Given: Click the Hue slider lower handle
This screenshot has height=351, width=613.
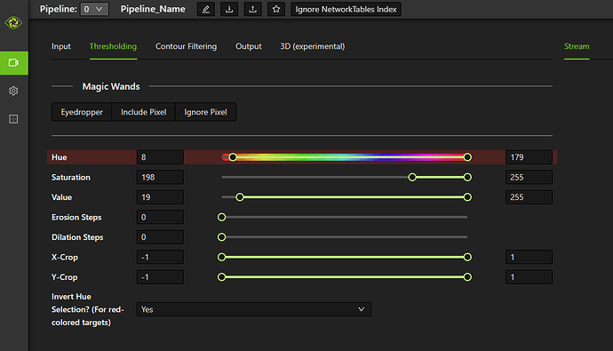Looking at the screenshot, I should tap(233, 157).
